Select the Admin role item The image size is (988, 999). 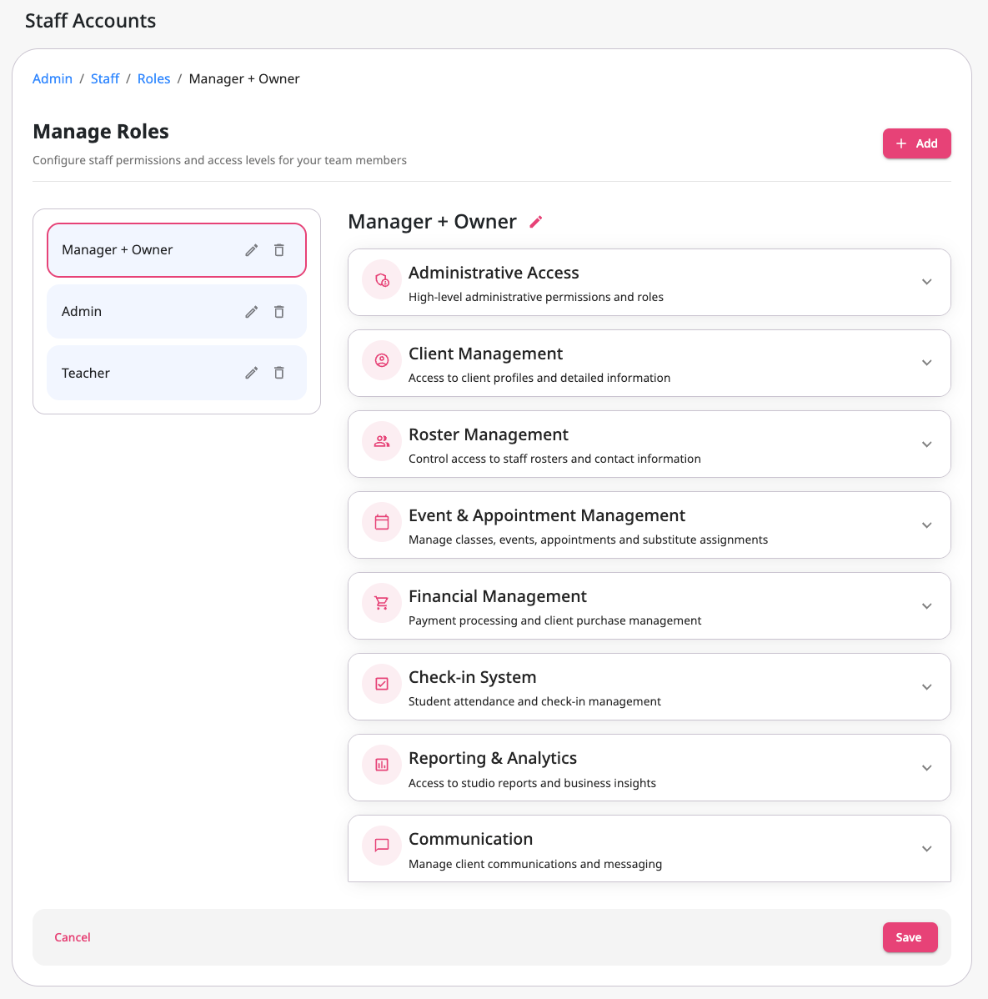(177, 312)
